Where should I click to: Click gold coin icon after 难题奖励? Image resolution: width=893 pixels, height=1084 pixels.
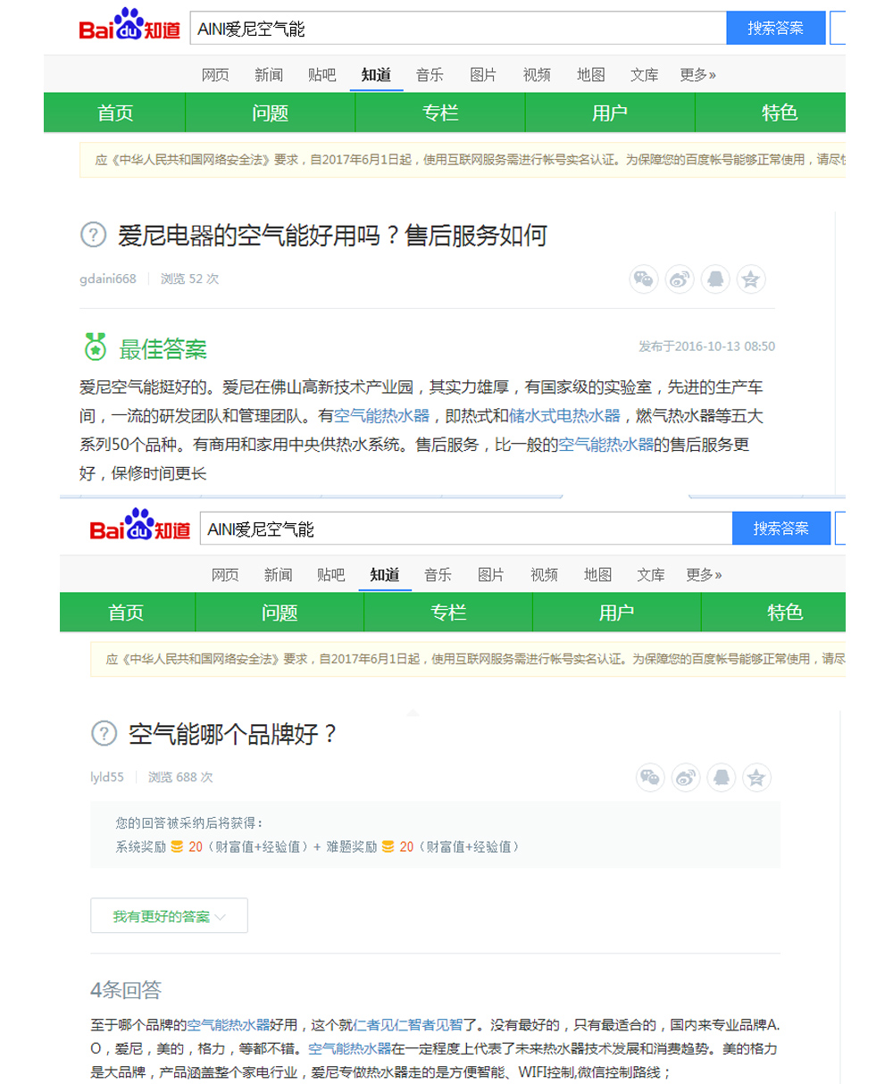tap(388, 846)
